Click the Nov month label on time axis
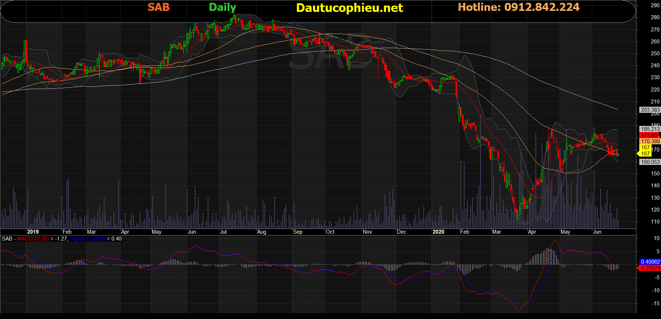 coord(367,232)
